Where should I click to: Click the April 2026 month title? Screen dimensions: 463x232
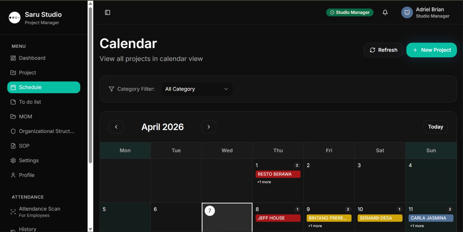pos(162,127)
